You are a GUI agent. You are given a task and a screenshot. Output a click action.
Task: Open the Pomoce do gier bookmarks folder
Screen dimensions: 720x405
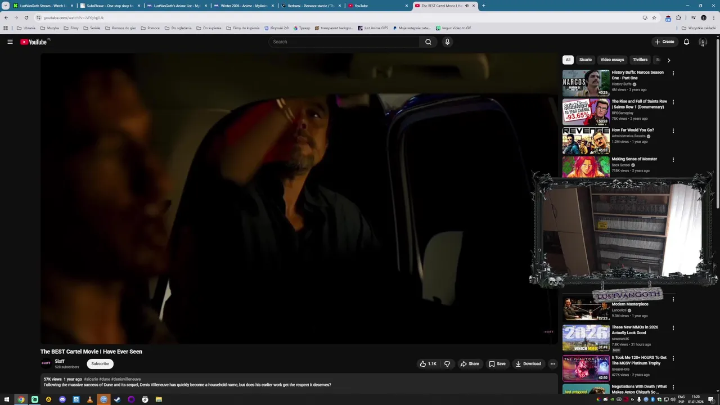pos(120,28)
